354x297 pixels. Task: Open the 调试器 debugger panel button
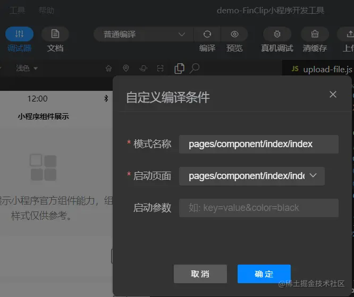coord(20,34)
